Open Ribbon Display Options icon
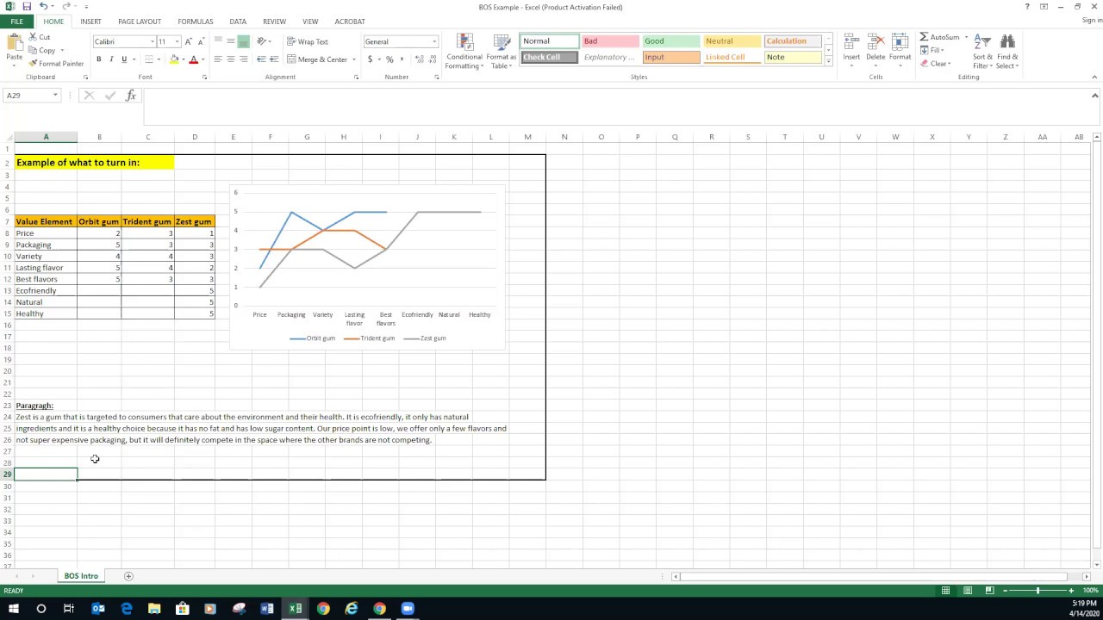 coord(1044,7)
